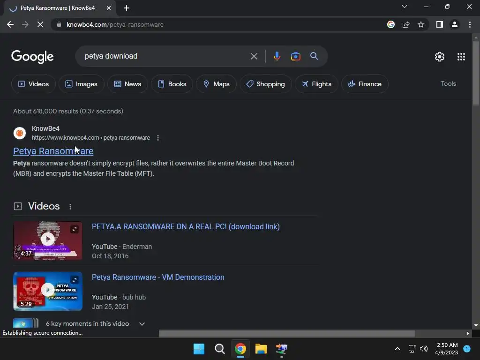Viewport: 480px width, 360px height.
Task: Play the Enderman video thumbnail
Action: click(48, 240)
